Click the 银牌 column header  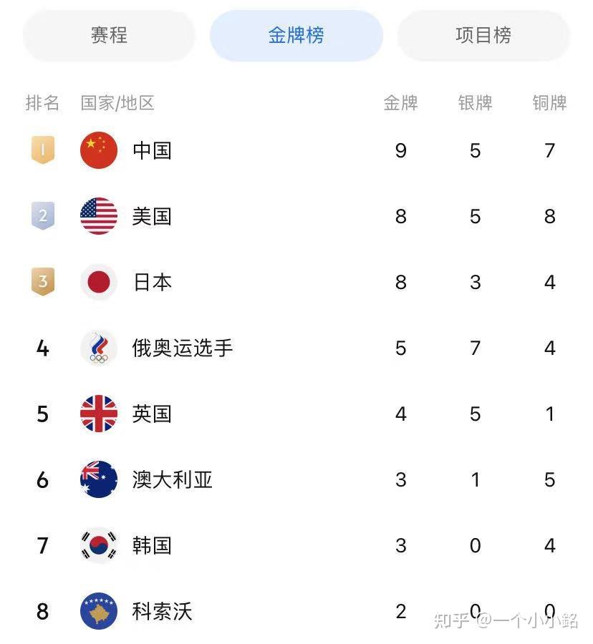pos(475,102)
